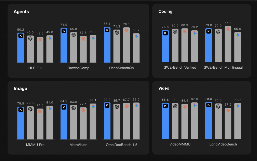Click the Kimi K icon on OmniDocBench 1.5
Viewport: 257px width, 161px height.
[x=107, y=105]
